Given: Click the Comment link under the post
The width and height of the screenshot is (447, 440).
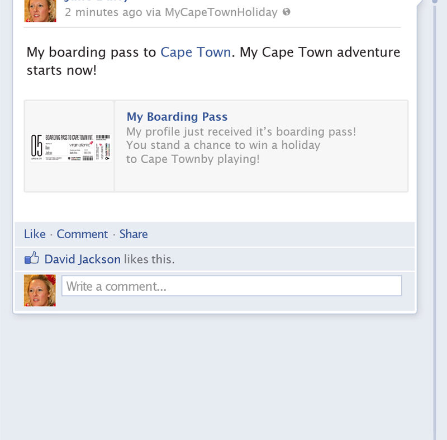Looking at the screenshot, I should click(x=82, y=234).
